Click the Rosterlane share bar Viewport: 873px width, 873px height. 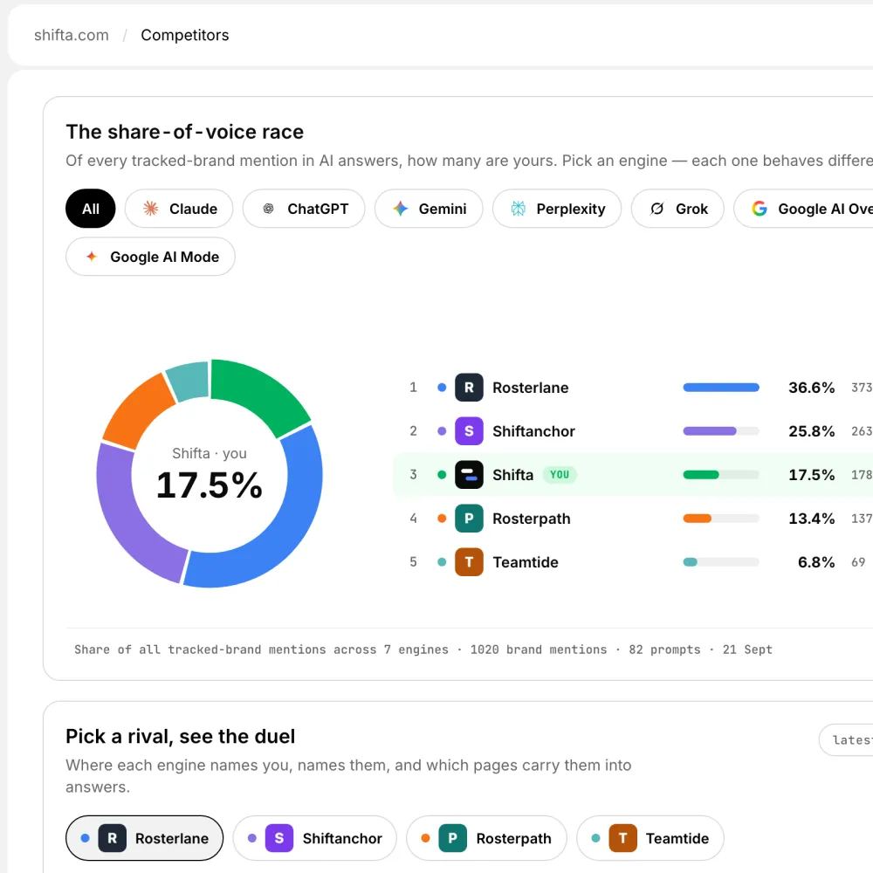pyautogui.click(x=721, y=388)
